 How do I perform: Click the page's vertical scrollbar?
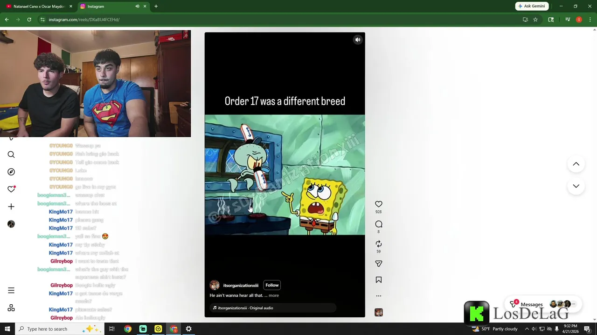click(x=595, y=174)
